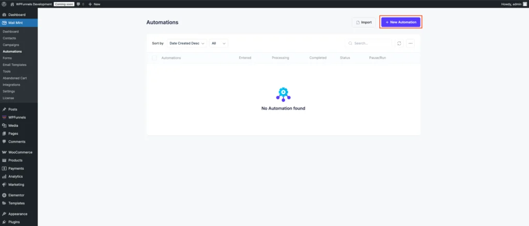Screen dimensions: 529x226
Task: Open Mail Mint Settings submenu item
Action: click(x=9, y=91)
